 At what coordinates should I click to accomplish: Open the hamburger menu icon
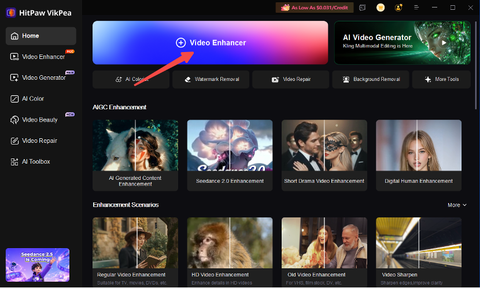click(416, 8)
